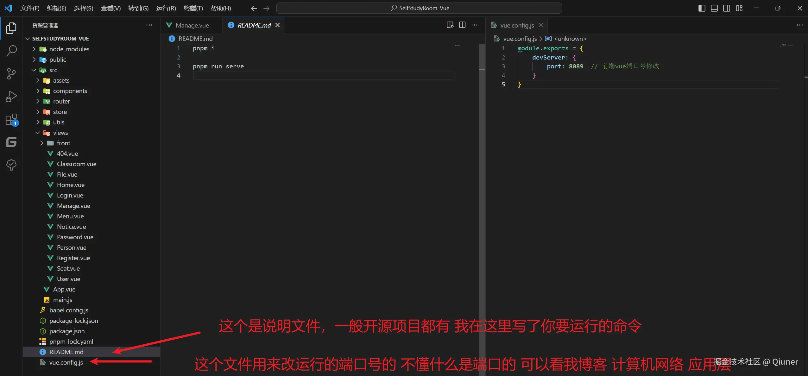Open the Customize Layout control
Image resolution: width=808 pixels, height=376 pixels.
tap(739, 8)
